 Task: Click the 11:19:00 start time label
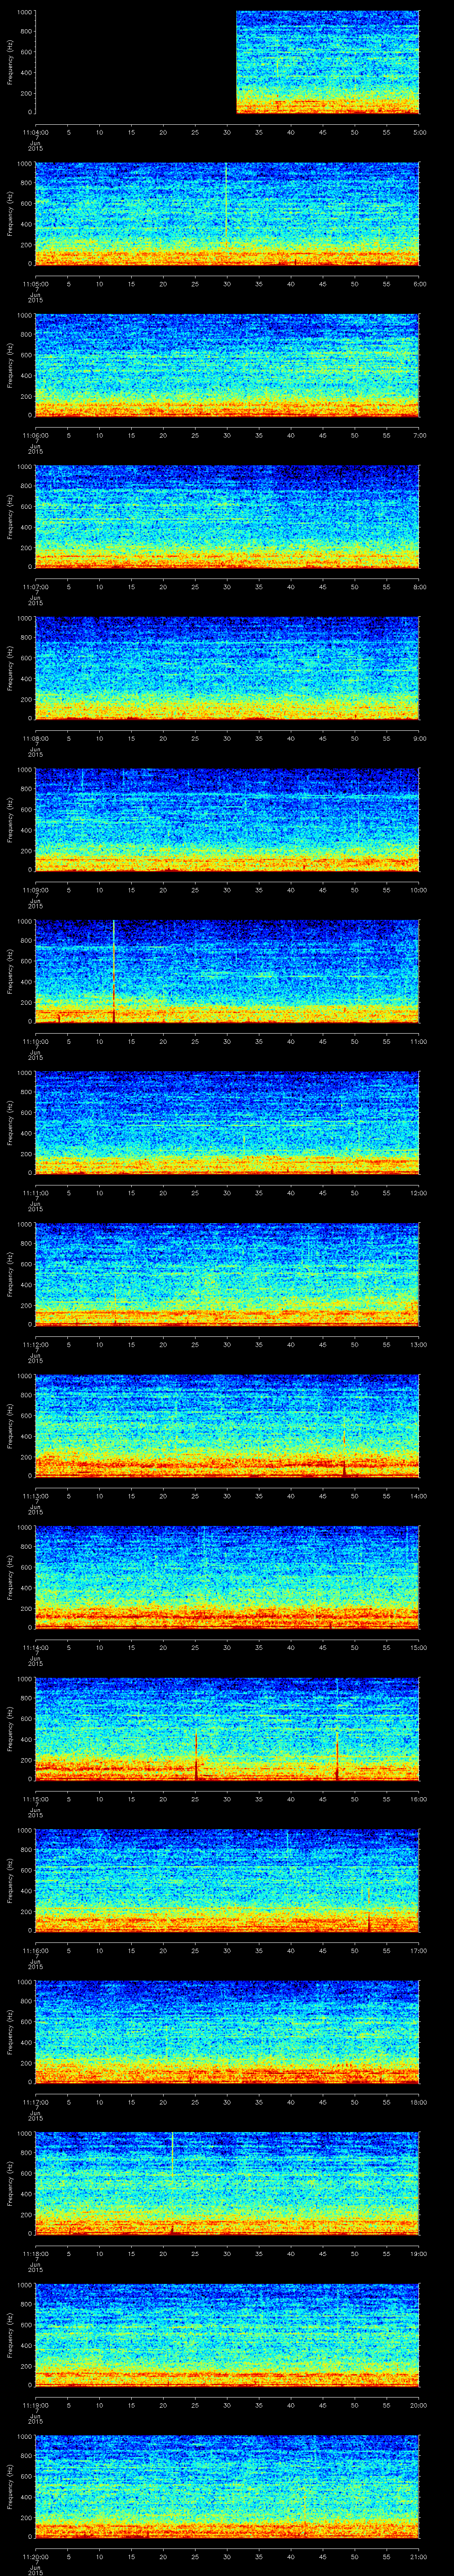36,2405
